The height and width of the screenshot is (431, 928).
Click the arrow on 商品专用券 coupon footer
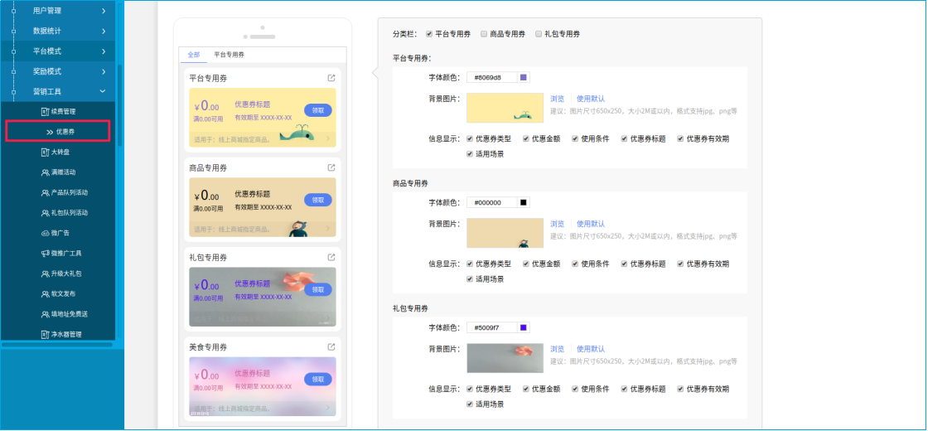[x=329, y=229]
